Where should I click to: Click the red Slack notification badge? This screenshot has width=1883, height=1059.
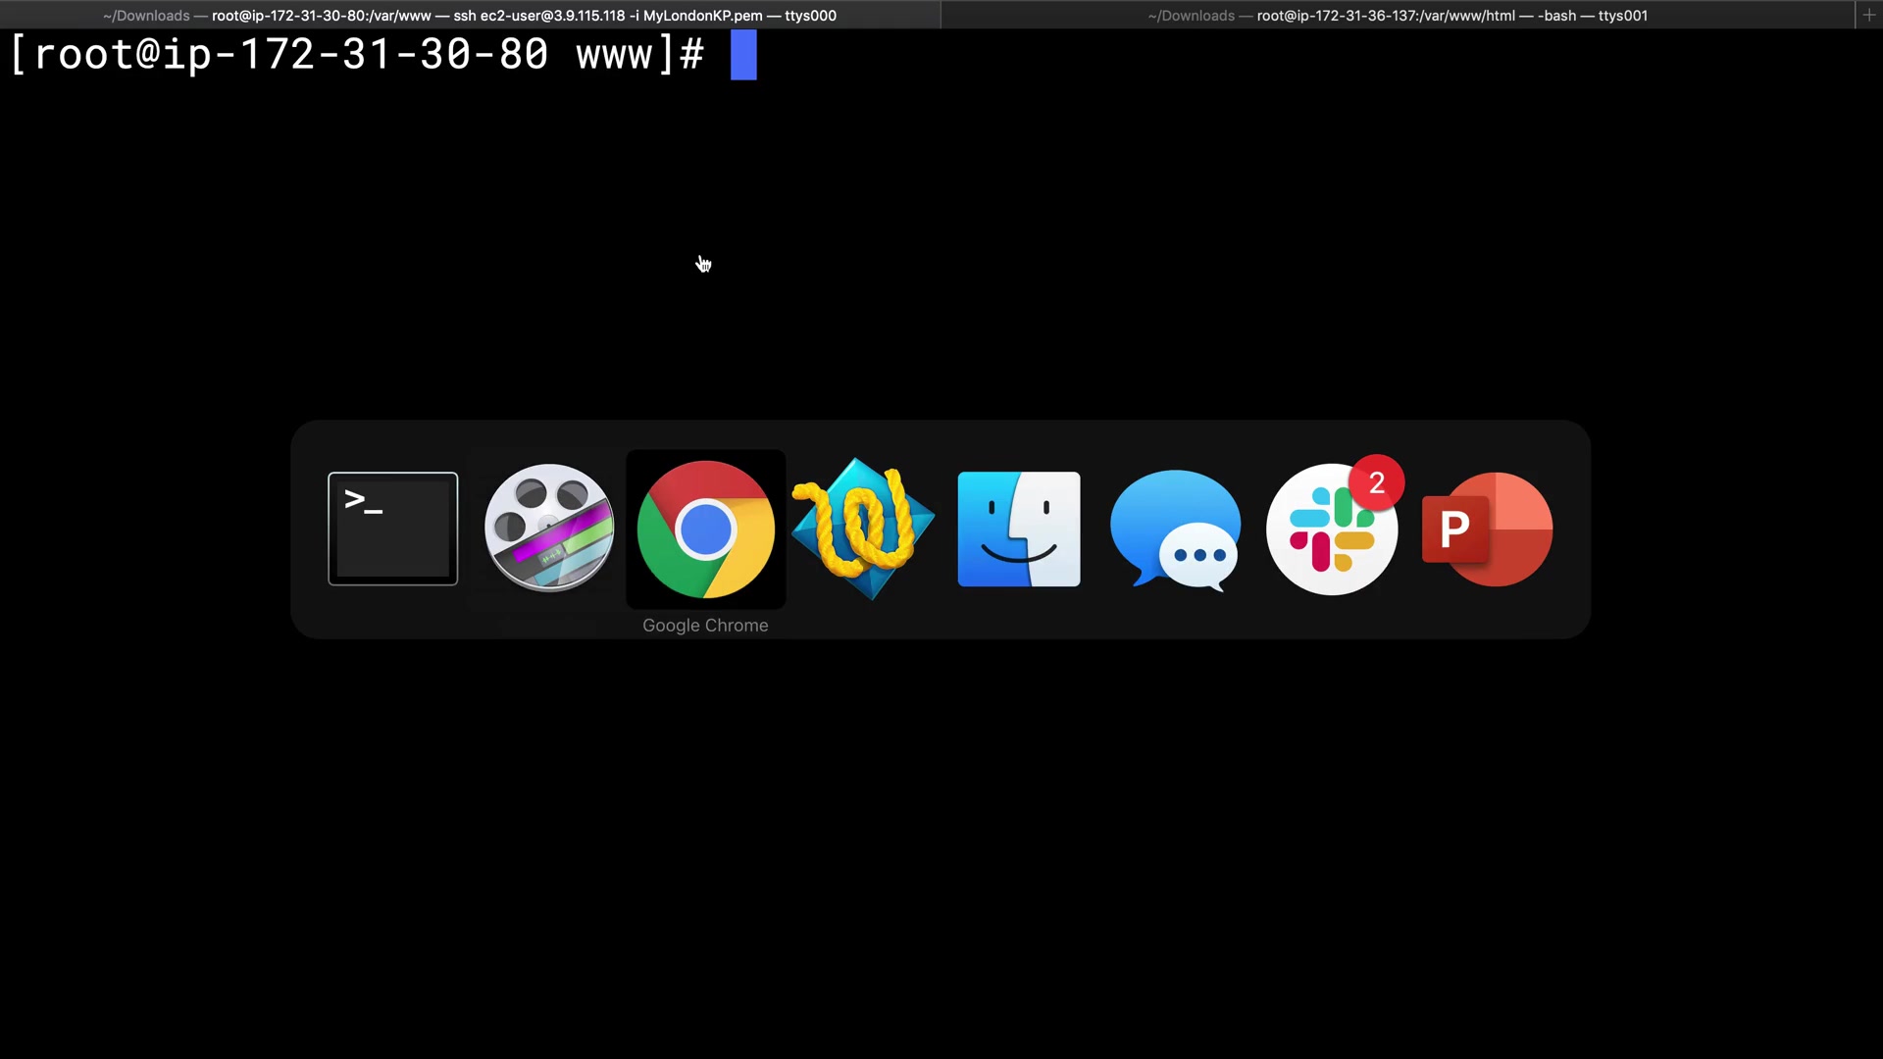(x=1376, y=482)
